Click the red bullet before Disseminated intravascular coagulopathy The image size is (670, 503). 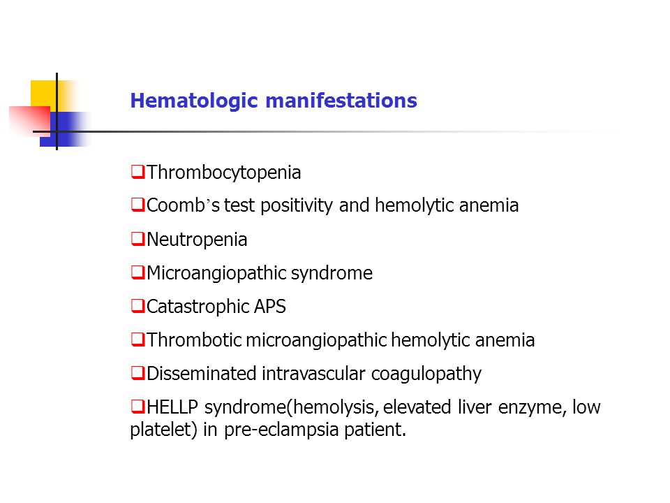tap(137, 373)
